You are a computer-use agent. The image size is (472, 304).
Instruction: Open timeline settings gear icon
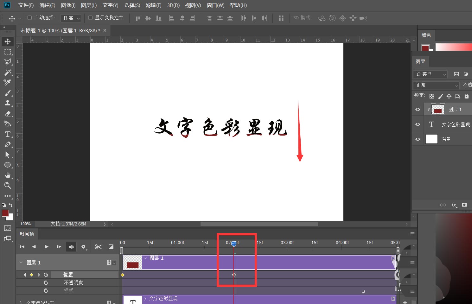coord(84,247)
